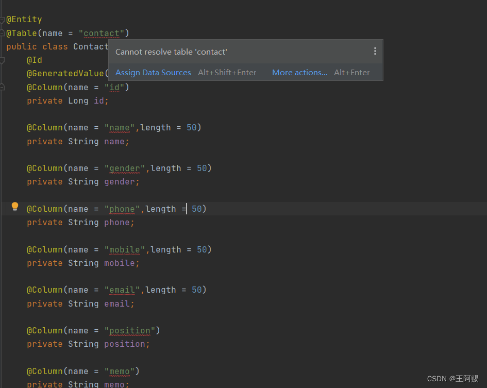The height and width of the screenshot is (388, 487).
Task: Select the underlined 'contact' table name
Action: (101, 33)
